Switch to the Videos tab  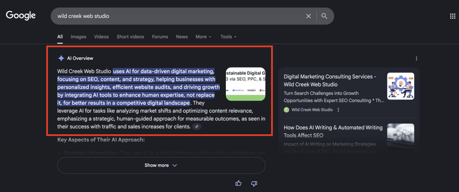(x=101, y=37)
